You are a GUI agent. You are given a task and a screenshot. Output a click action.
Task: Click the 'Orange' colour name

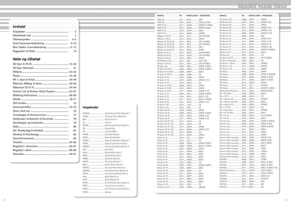(108, 192)
